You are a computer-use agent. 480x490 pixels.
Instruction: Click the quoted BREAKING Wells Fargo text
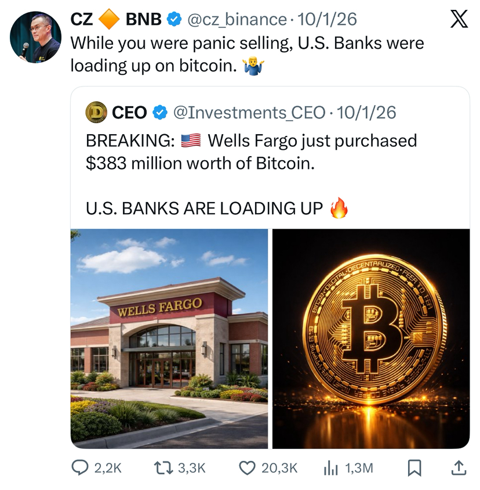251,152
